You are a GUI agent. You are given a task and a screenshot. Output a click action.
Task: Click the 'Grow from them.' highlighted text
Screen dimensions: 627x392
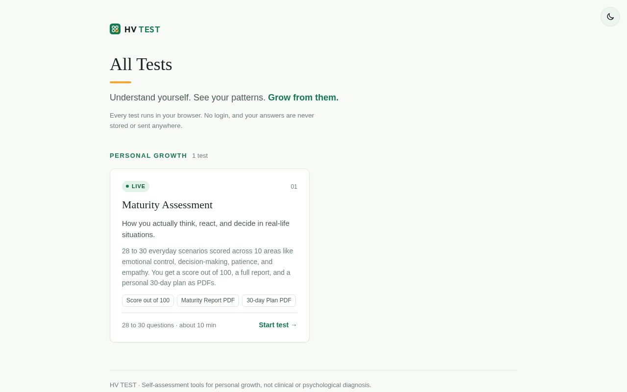click(303, 98)
